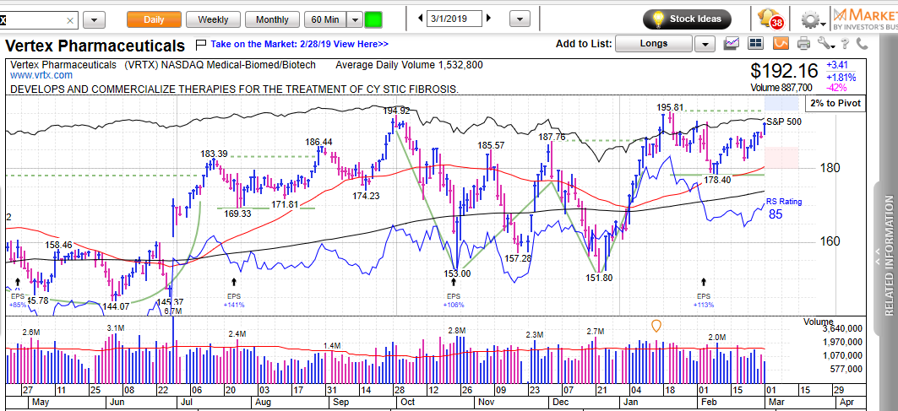The width and height of the screenshot is (898, 411).
Task: Click the 151.80 low price label
Action: [599, 279]
